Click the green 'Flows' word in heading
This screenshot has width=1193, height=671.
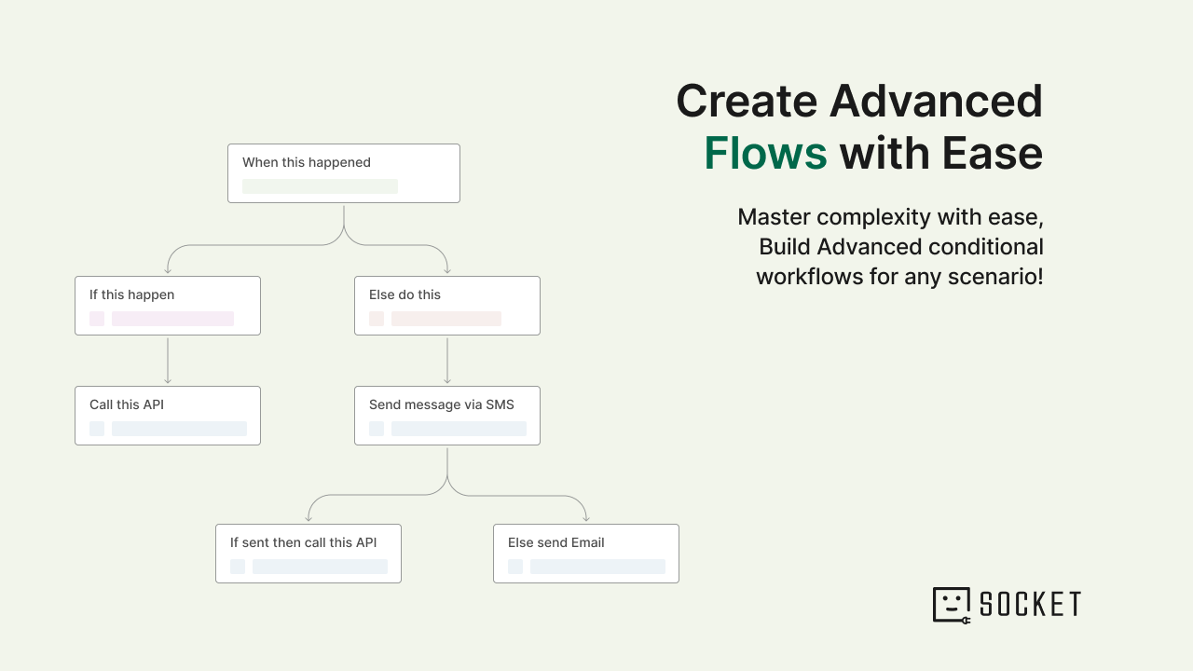click(765, 153)
